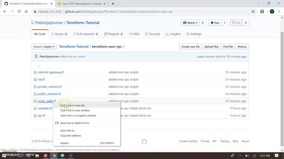Open the Chrome three-dot menu
This screenshot has width=284, height=159.
(x=279, y=11)
